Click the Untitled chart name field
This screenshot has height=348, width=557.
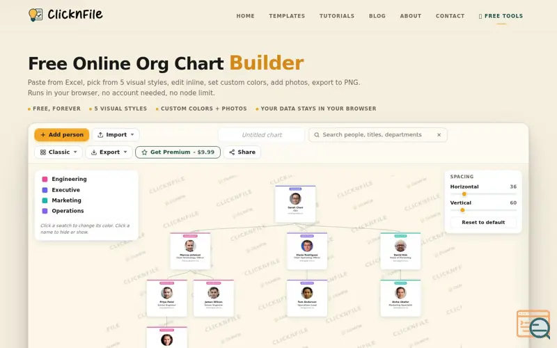pyautogui.click(x=262, y=135)
